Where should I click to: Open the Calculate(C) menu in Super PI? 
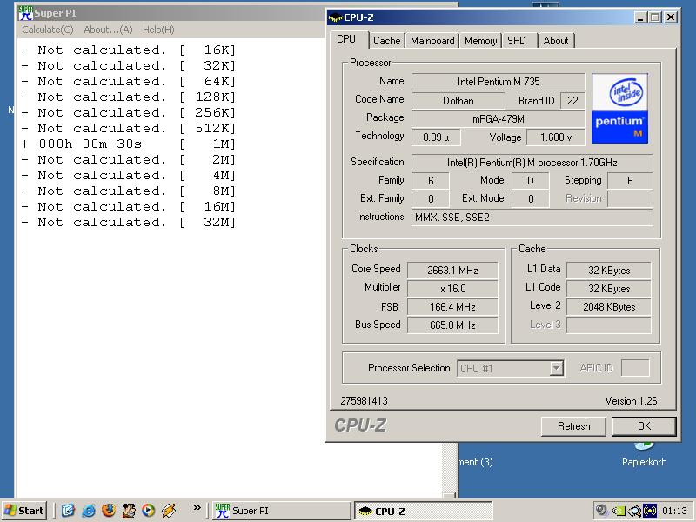coord(48,30)
